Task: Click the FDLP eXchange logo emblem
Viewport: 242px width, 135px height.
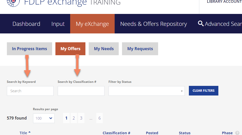Action: (13, 3)
